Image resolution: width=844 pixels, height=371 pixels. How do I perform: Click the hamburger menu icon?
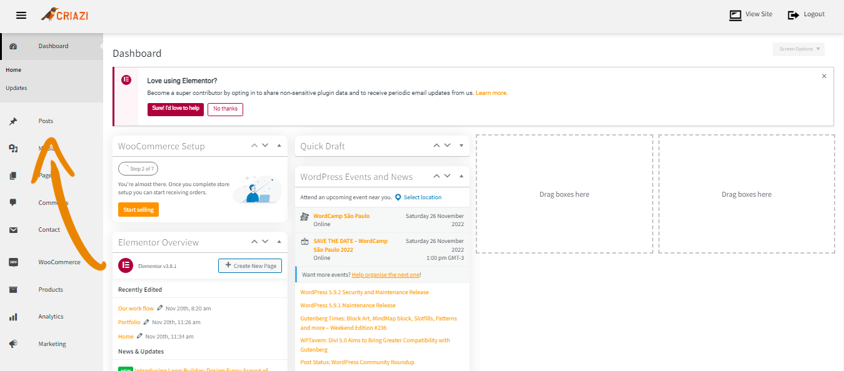21,16
